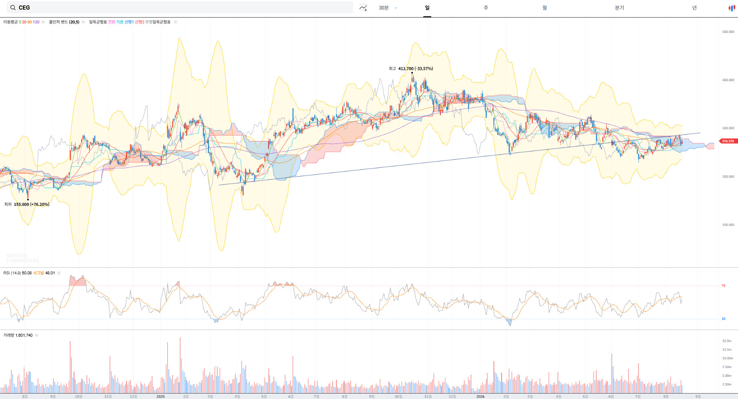Viewport: 738px width, 399px height.
Task: Click the 15.0m volume axis label
Action: [727, 341]
